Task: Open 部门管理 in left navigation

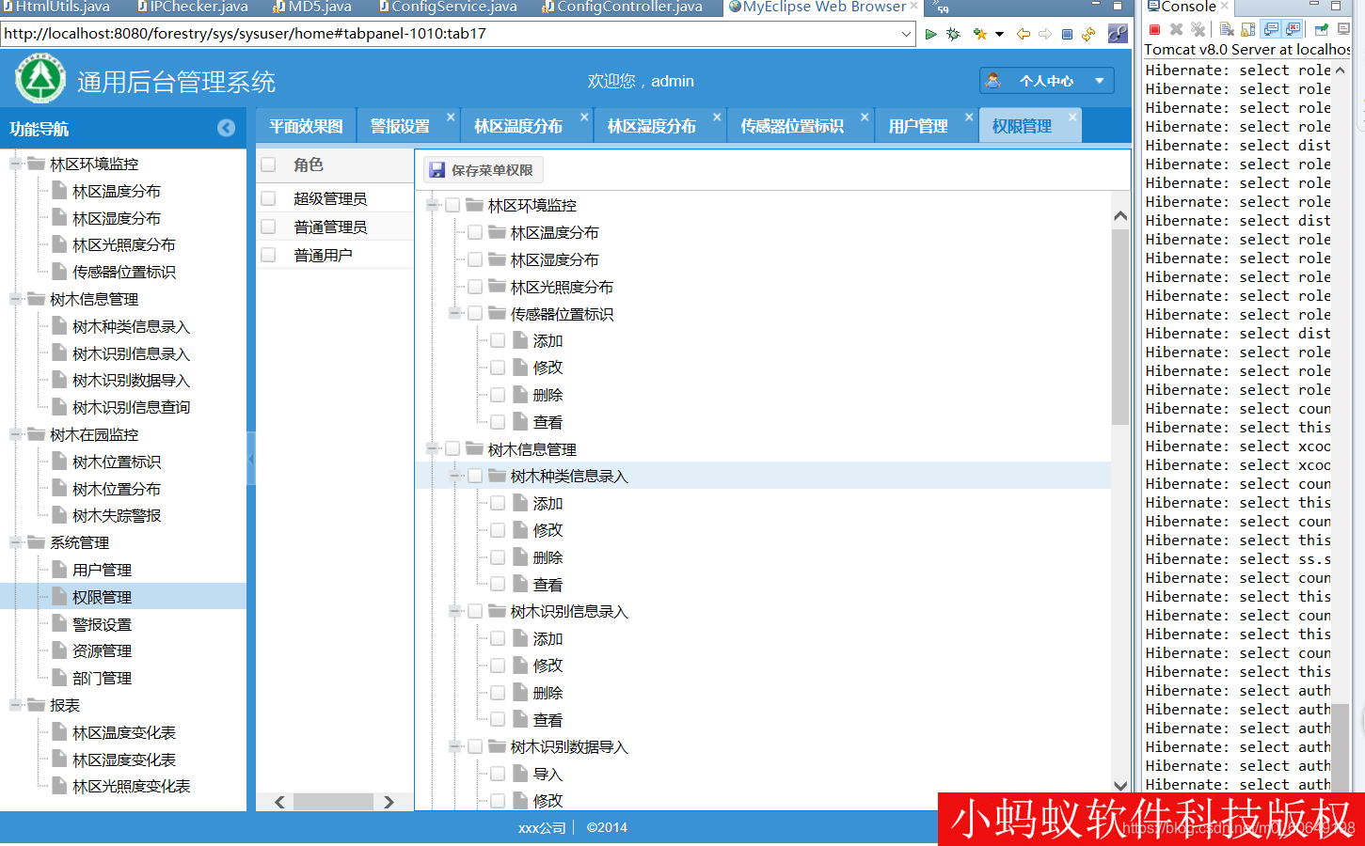Action: pyautogui.click(x=102, y=678)
